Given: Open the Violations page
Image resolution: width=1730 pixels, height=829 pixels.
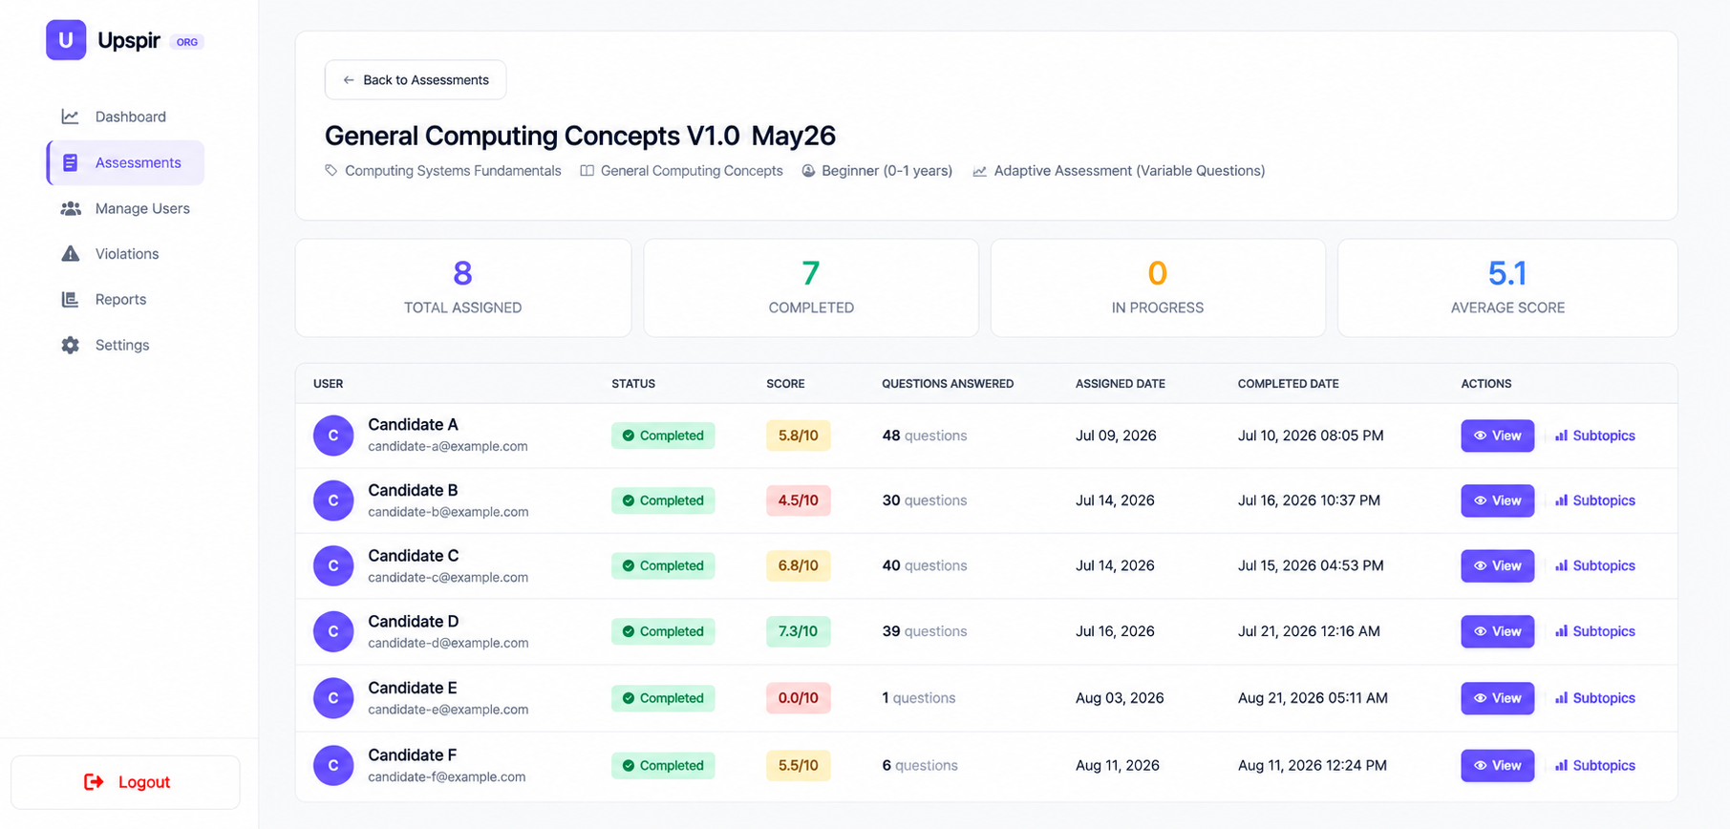Looking at the screenshot, I should [125, 254].
